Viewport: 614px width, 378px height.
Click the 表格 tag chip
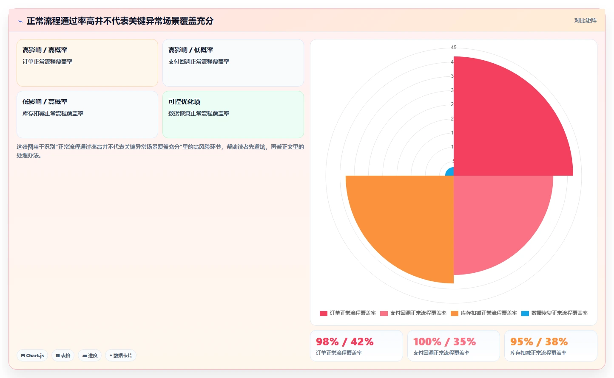click(63, 356)
